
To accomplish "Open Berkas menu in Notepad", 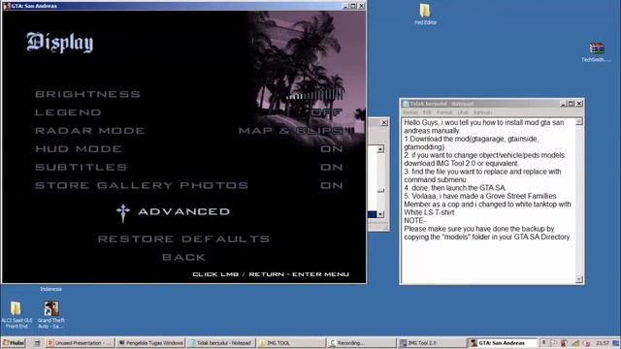I will pyautogui.click(x=410, y=112).
